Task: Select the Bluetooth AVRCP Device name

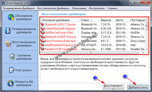Action: (60, 37)
